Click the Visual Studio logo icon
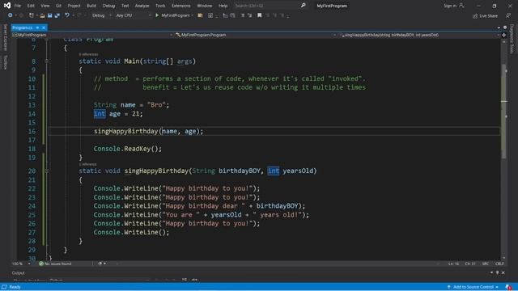This screenshot has width=518, height=291. 7,6
